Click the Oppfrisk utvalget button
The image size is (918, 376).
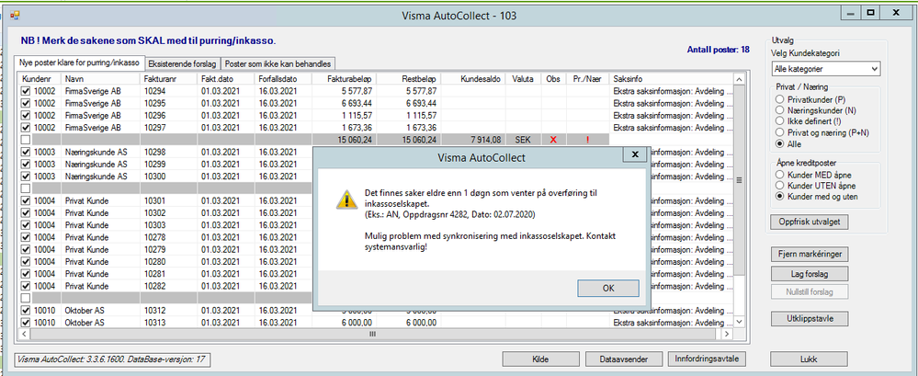tap(809, 222)
